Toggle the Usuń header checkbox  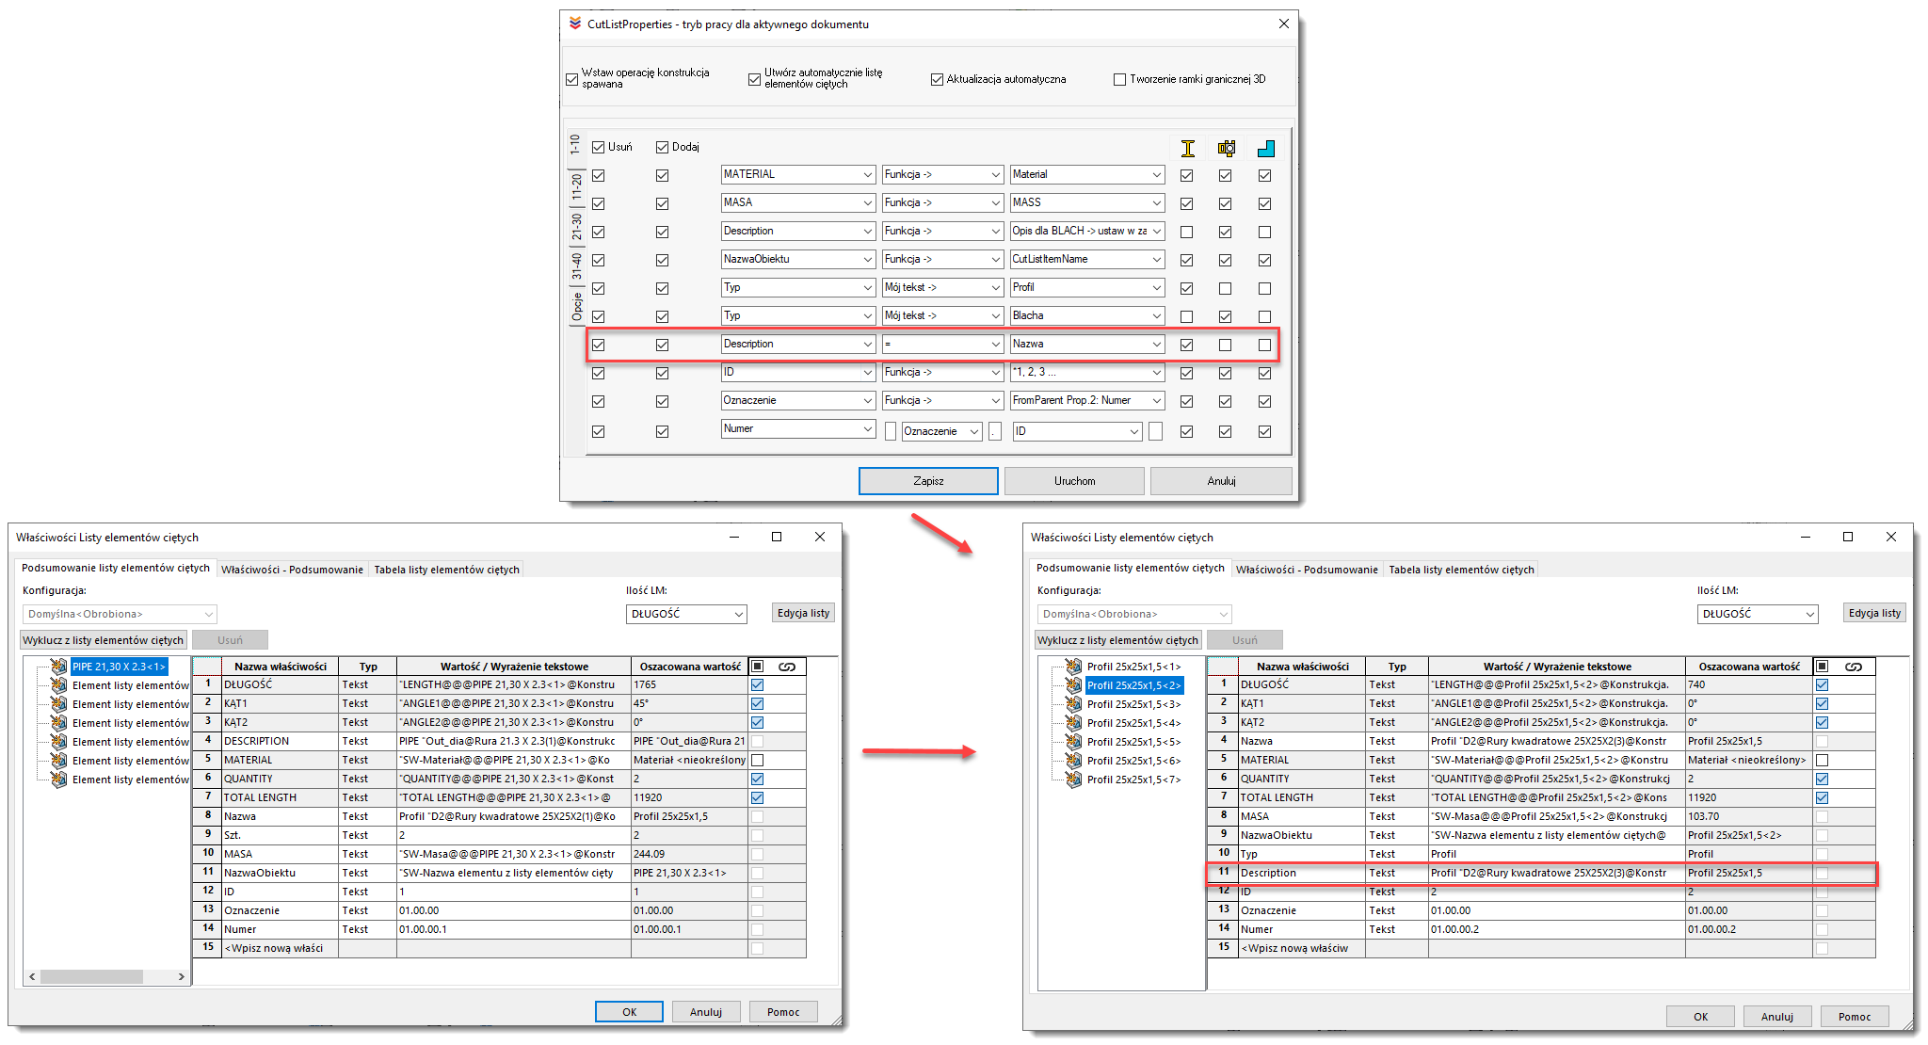(598, 147)
